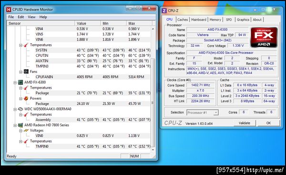This screenshot has width=286, height=175.
Task: Collapse the motherboard Temperatures node
Action: point(20,45)
